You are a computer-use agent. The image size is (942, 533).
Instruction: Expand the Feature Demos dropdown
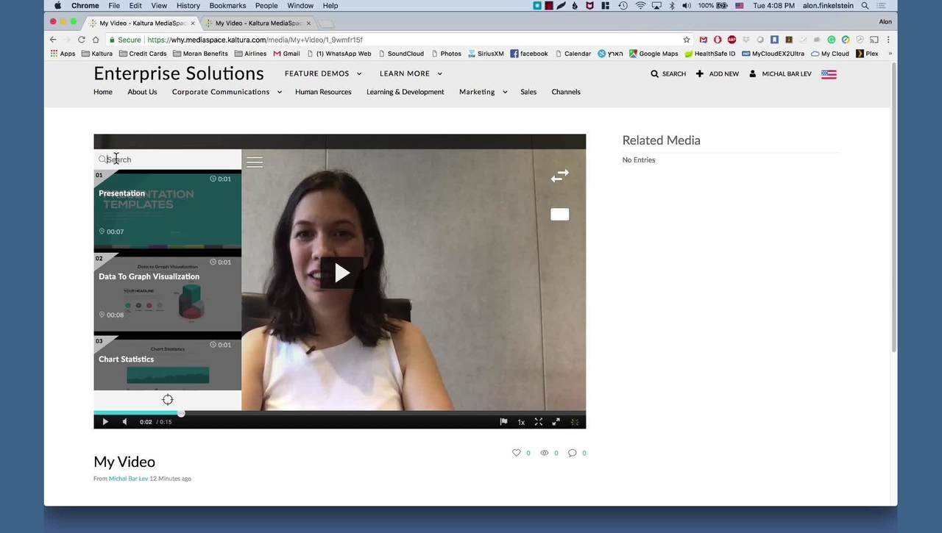tap(323, 74)
